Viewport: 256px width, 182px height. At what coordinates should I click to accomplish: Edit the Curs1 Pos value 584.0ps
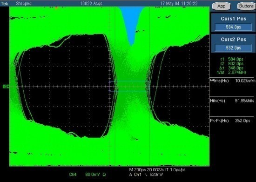coord(234,27)
